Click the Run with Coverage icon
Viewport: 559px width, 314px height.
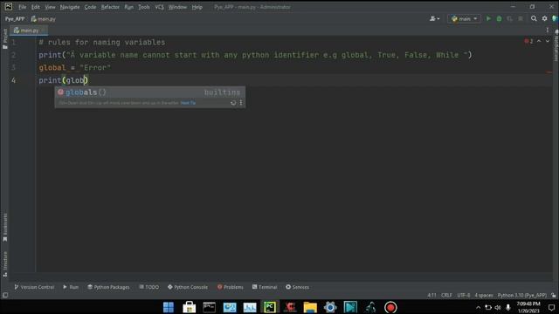click(x=510, y=18)
